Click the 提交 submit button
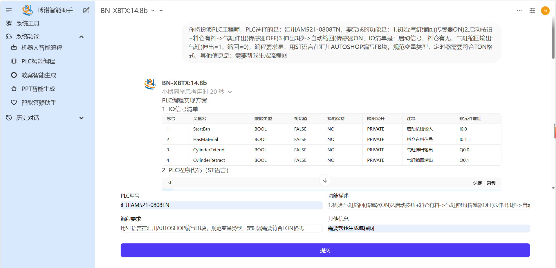The image size is (556, 268). click(x=325, y=250)
